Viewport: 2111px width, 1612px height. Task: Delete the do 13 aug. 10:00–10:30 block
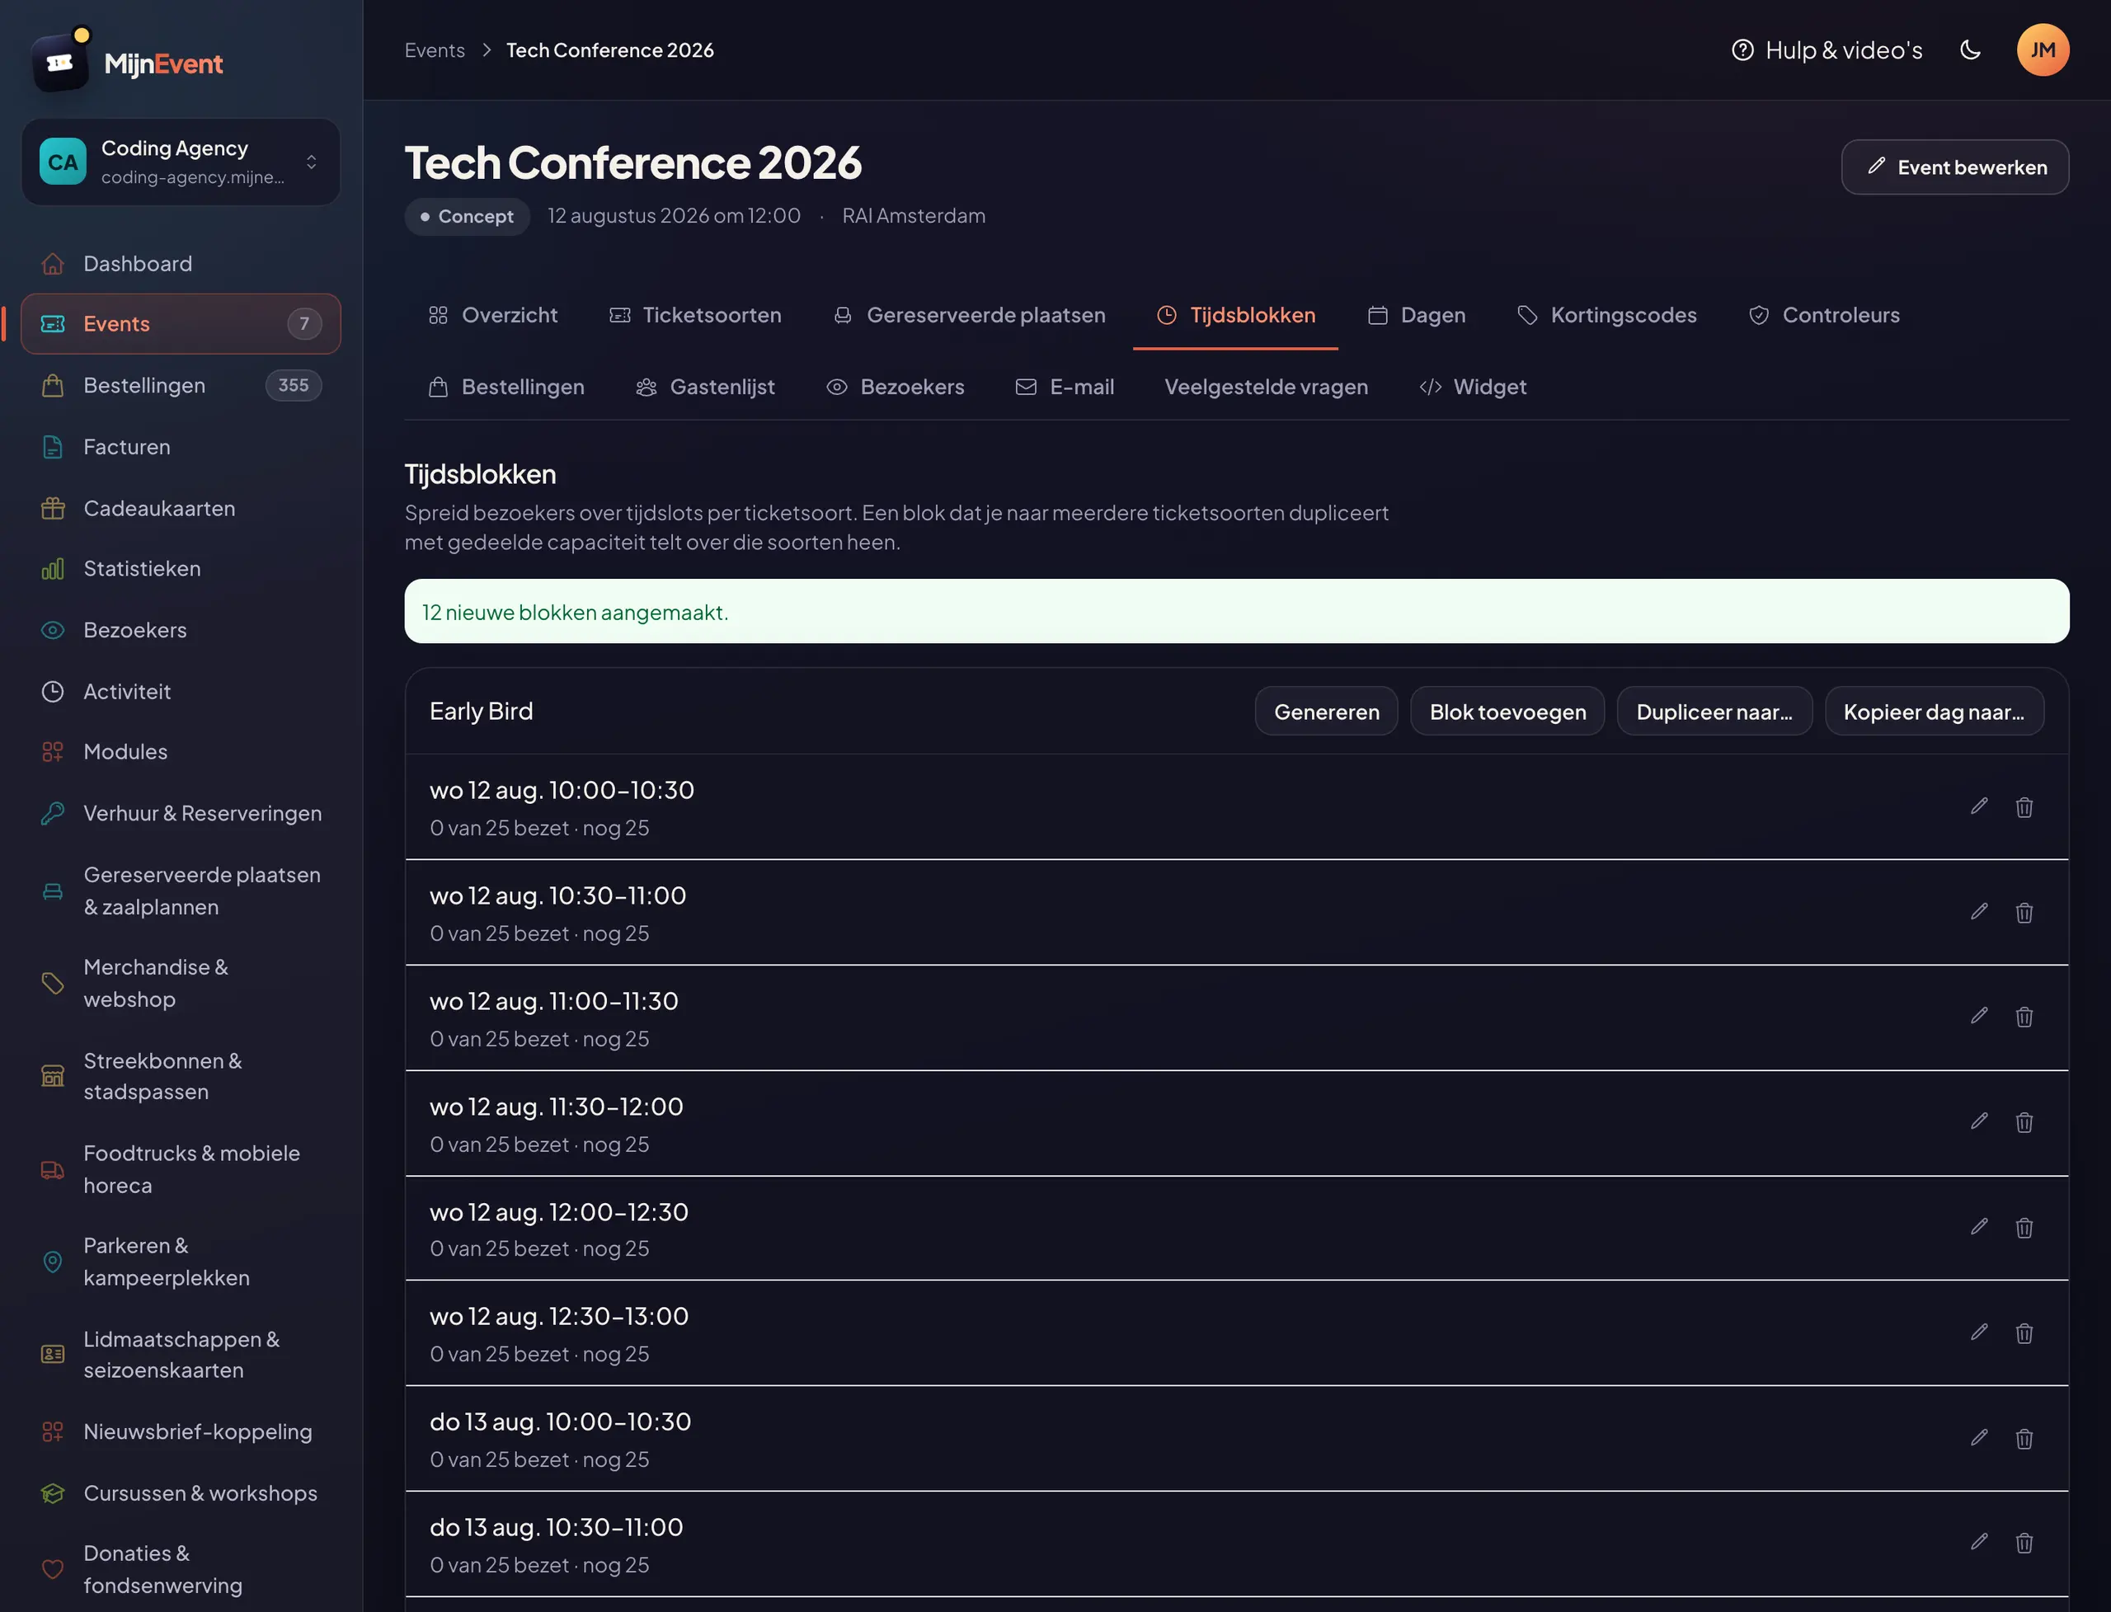point(2024,1438)
